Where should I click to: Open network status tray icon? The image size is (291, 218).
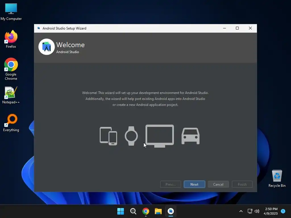(x=250, y=211)
